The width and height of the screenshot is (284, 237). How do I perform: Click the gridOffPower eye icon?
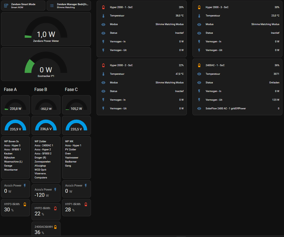(199, 109)
